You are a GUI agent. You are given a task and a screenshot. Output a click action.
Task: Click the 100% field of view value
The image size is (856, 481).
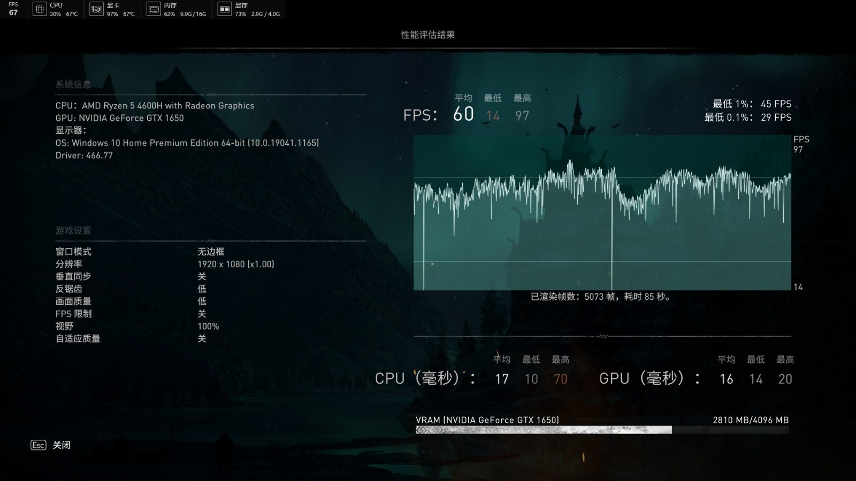click(208, 326)
